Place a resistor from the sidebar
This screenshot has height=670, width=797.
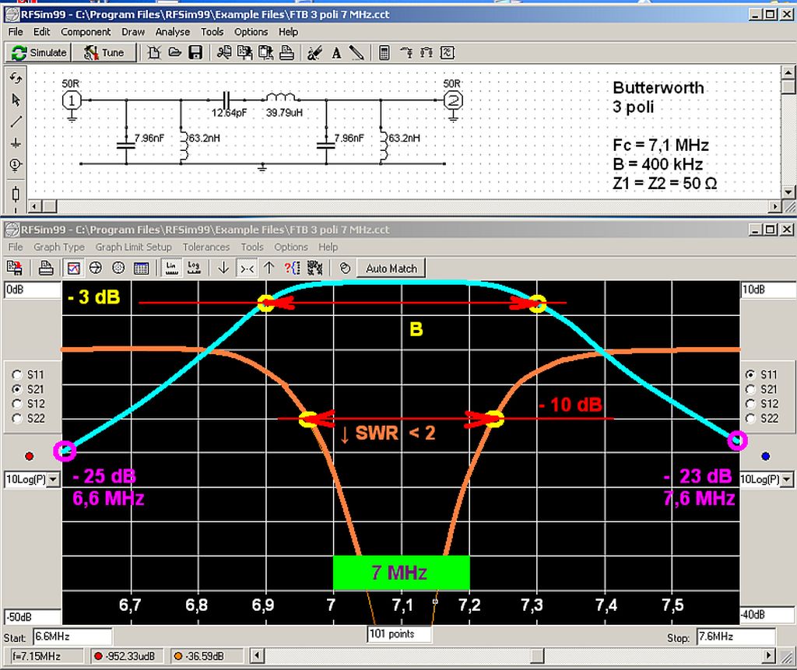coord(16,194)
